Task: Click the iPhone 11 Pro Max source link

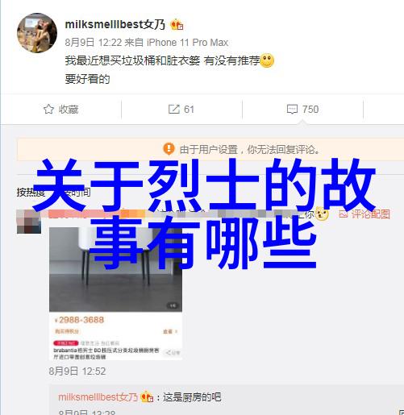Action: 187,43
